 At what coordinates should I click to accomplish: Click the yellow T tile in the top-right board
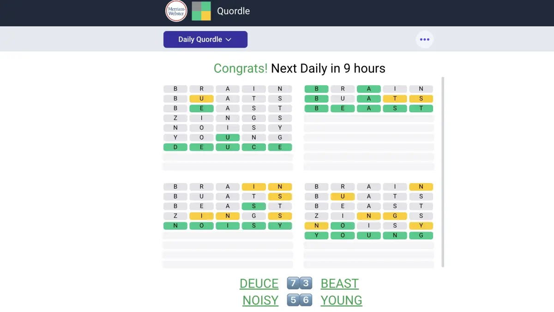point(395,98)
